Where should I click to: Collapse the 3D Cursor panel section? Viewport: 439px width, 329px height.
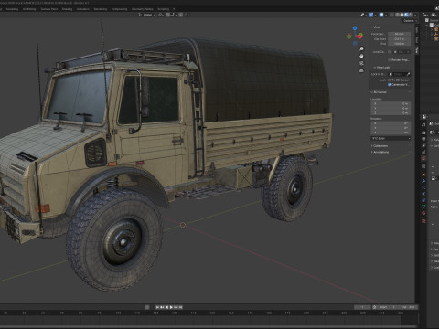point(379,92)
